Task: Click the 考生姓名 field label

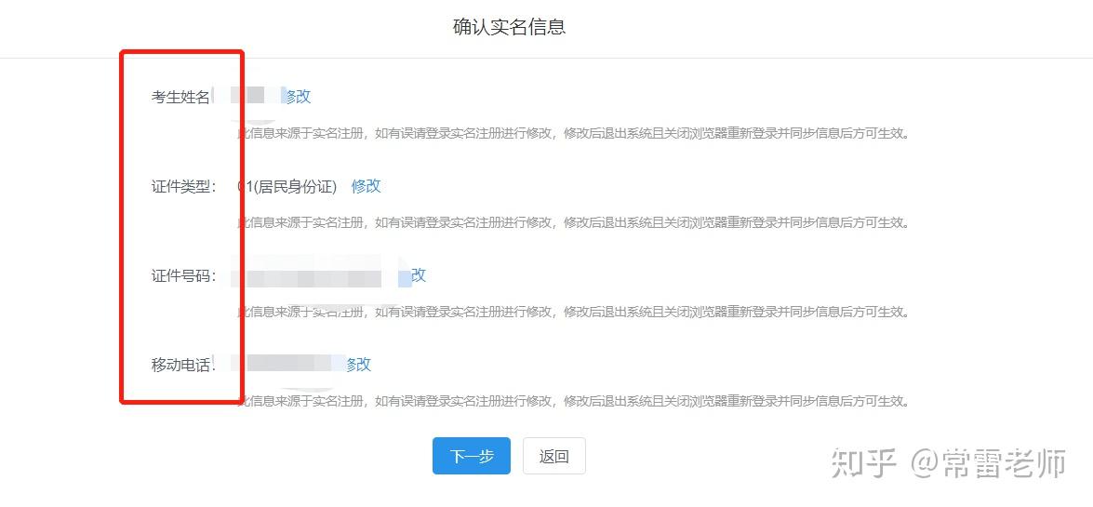Action: (x=182, y=97)
